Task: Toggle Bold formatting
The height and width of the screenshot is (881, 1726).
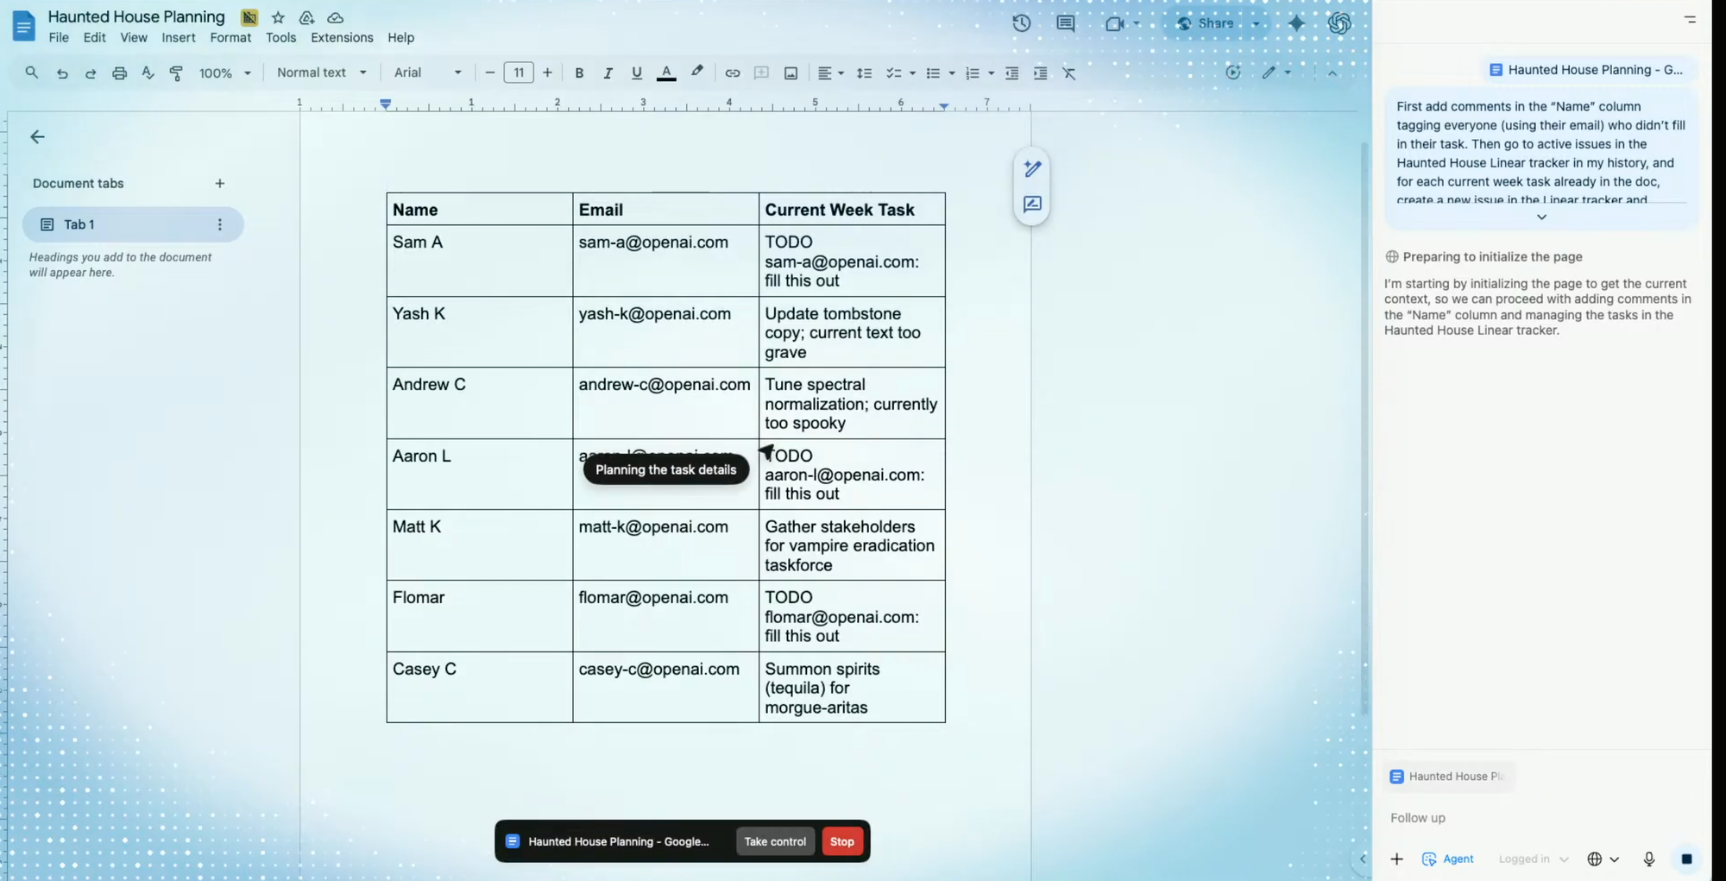Action: pyautogui.click(x=579, y=73)
